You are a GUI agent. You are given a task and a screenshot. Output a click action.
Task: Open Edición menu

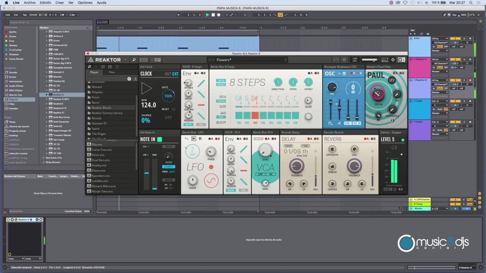(45, 3)
